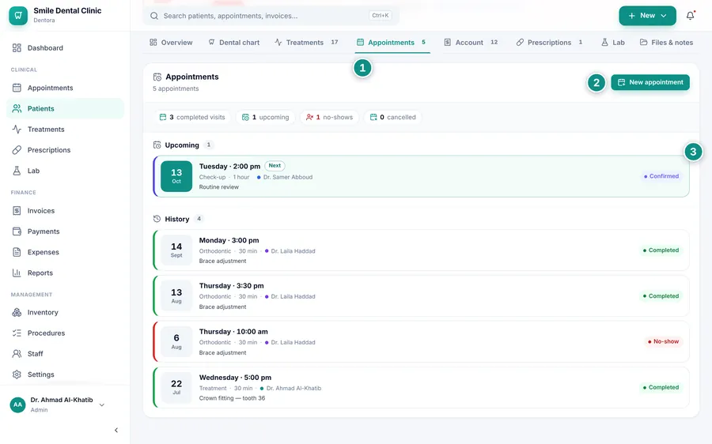Image resolution: width=712 pixels, height=444 pixels.
Task: Click Dr. Samer Abboud name
Action: [x=288, y=177]
